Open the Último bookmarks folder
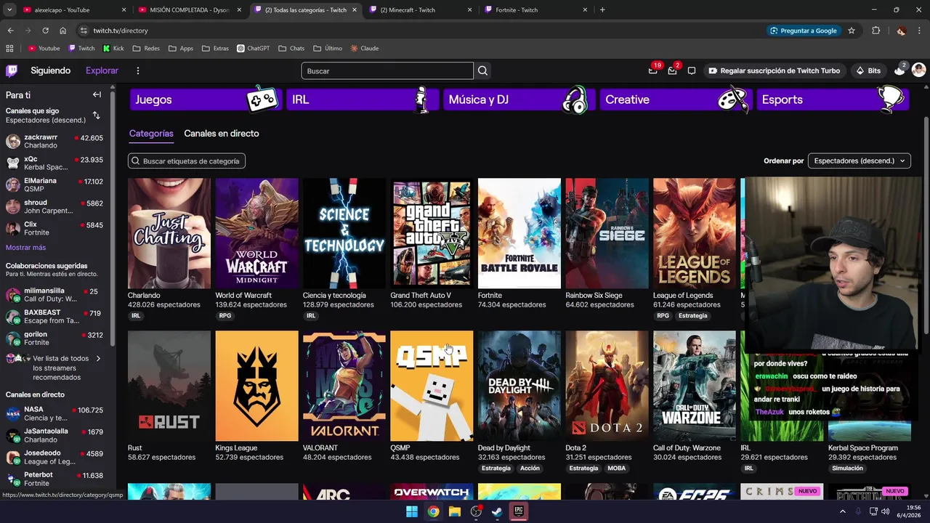Screen dimensions: 930x523 328,49
